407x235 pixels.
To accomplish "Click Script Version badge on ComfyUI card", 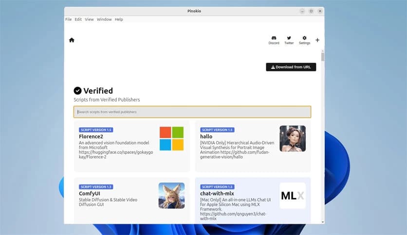I will (x=96, y=187).
